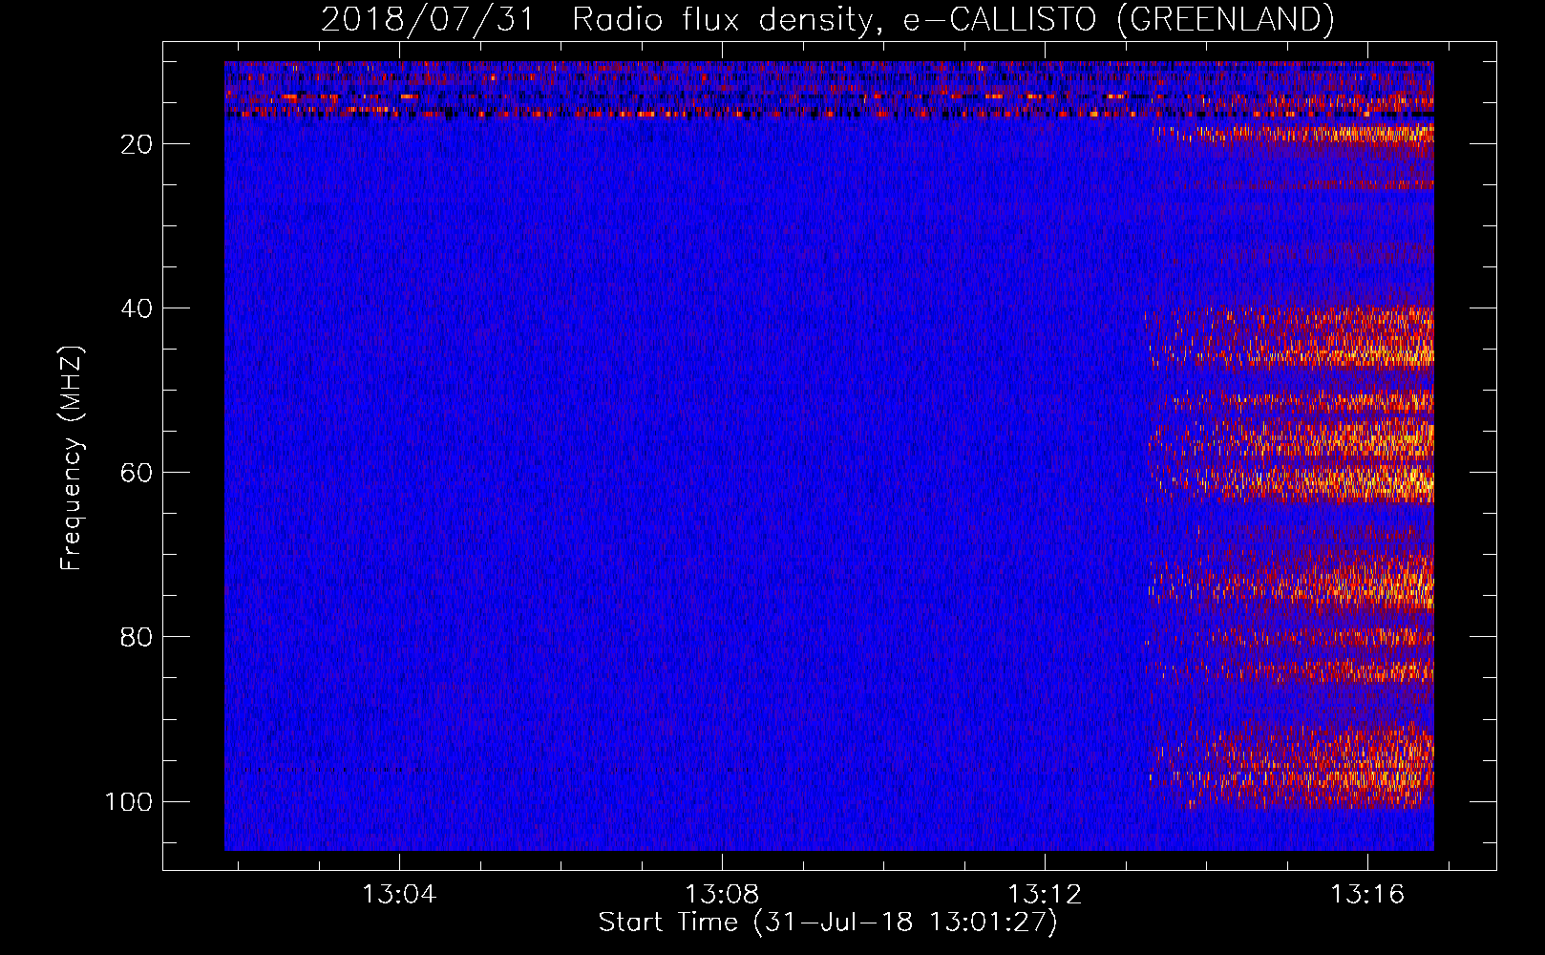The height and width of the screenshot is (955, 1545).
Task: Click the "Start Time (31-Jul-18 13:01:27)" label
Action: click(x=828, y=923)
